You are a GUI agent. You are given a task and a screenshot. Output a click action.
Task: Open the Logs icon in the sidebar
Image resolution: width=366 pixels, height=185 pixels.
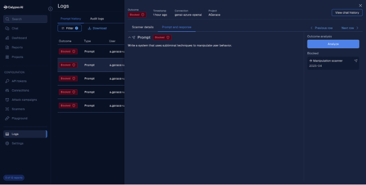point(7,134)
